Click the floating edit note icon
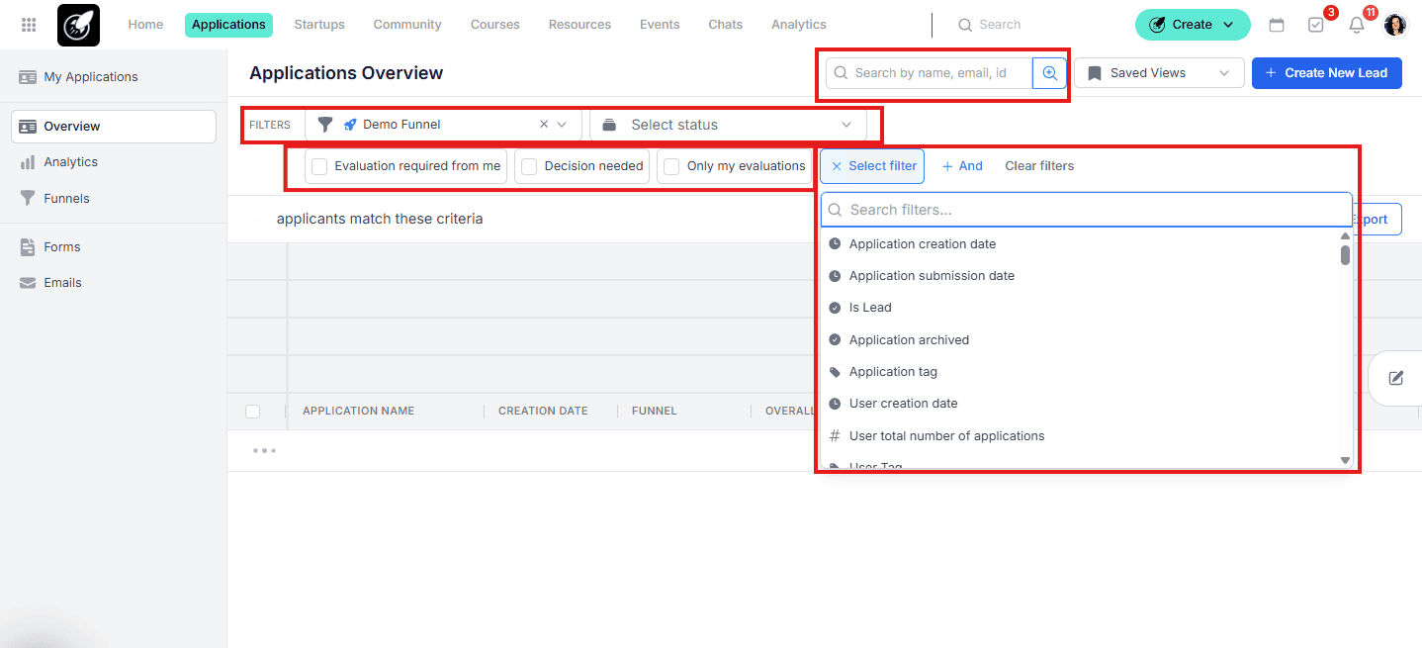This screenshot has width=1422, height=648. click(x=1396, y=378)
